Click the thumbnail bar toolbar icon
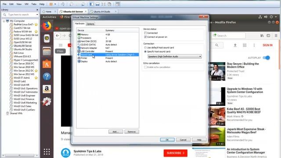The image size is (281, 158). 97,4
